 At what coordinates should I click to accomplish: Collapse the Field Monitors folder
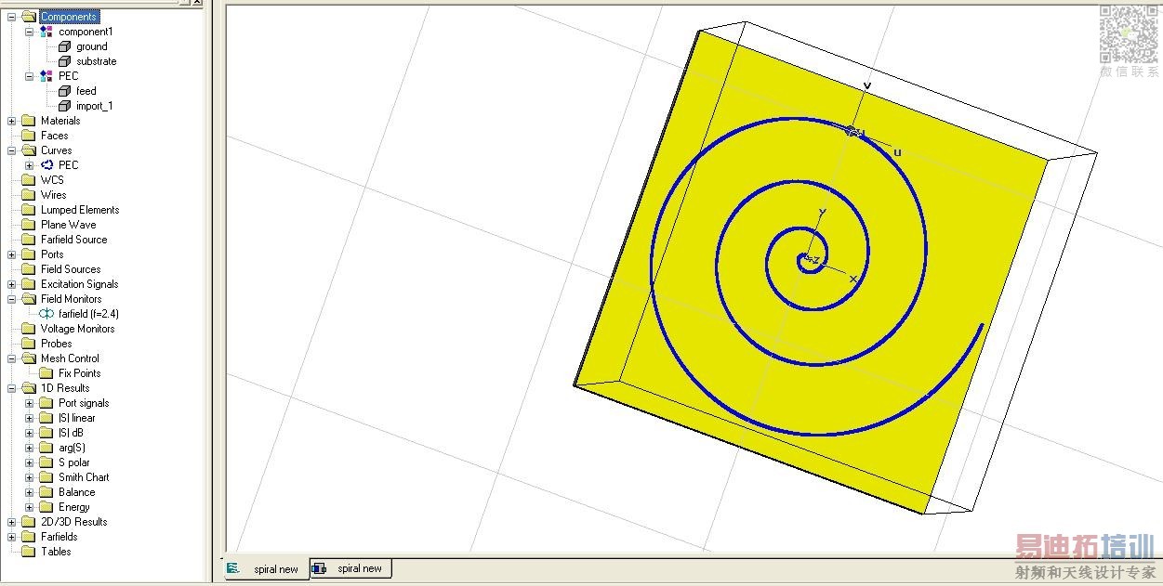pyautogui.click(x=11, y=299)
